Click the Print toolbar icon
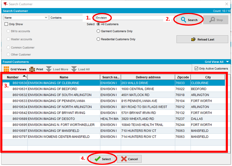The height and width of the screenshot is (166, 232). (x=32, y=69)
